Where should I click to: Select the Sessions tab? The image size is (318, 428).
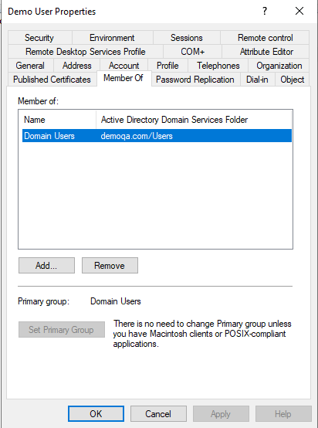pos(187,38)
